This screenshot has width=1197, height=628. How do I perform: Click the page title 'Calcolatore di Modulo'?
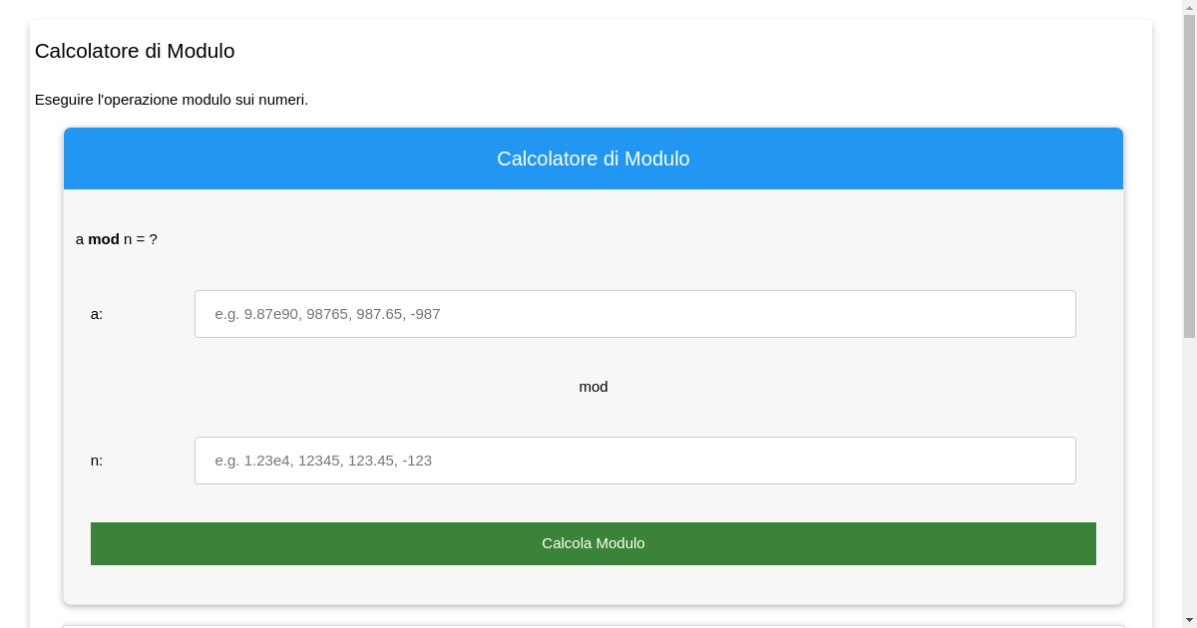(x=135, y=51)
